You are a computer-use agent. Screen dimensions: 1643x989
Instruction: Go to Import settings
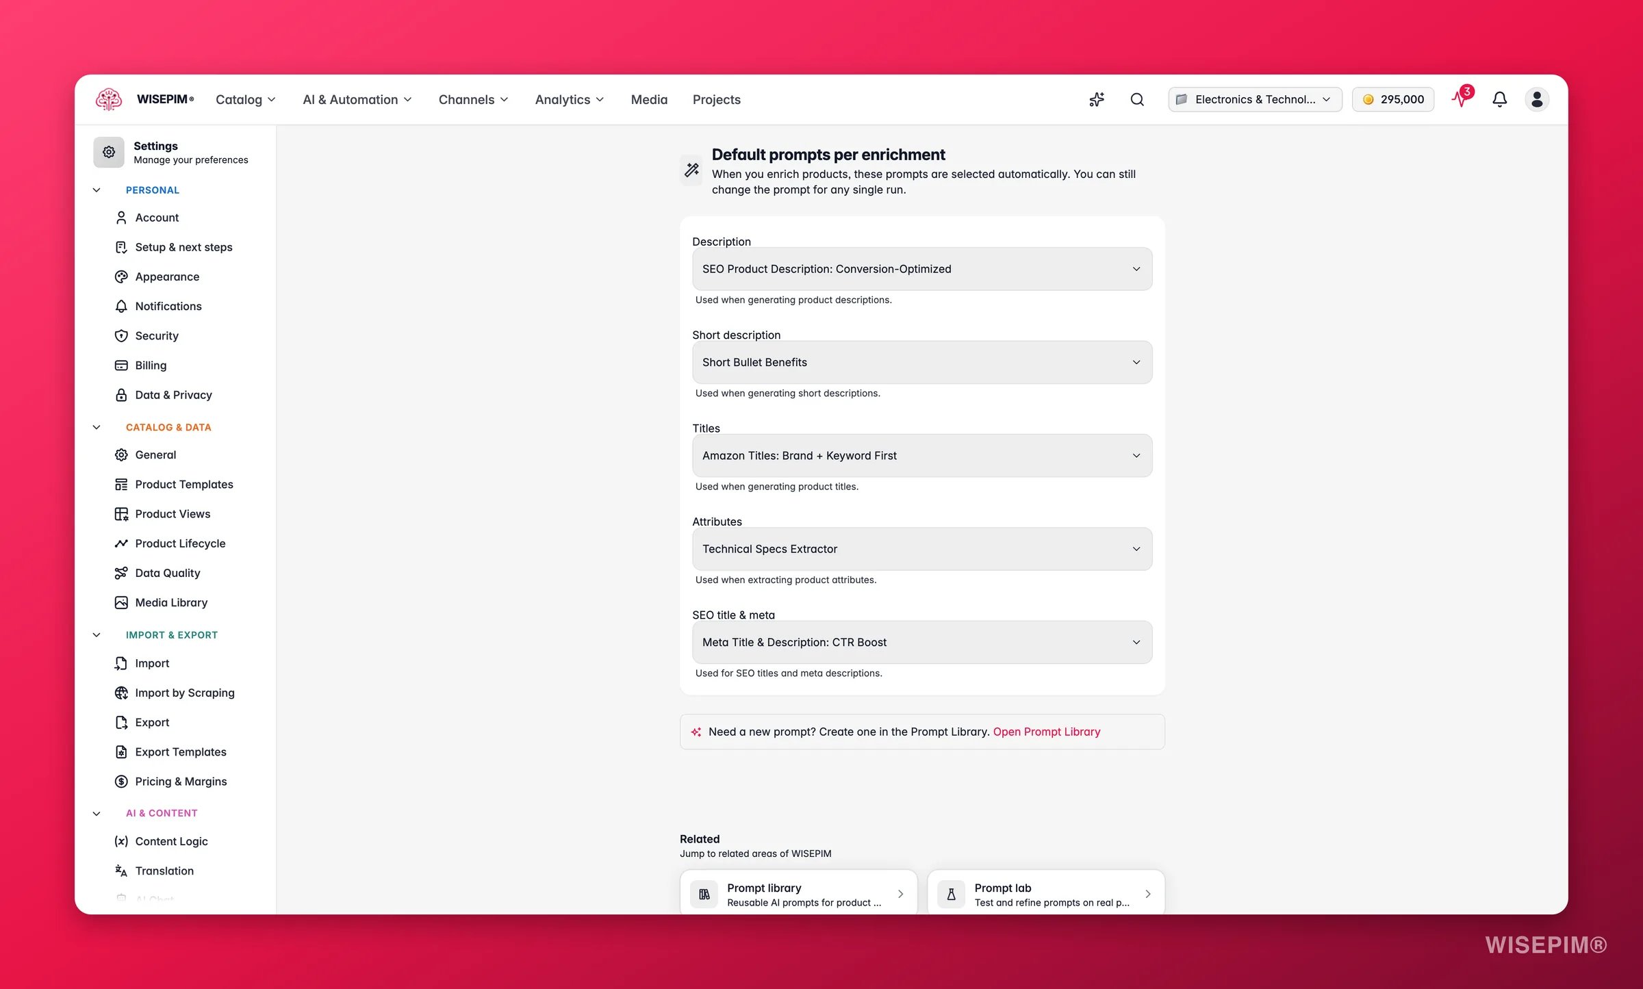(152, 663)
